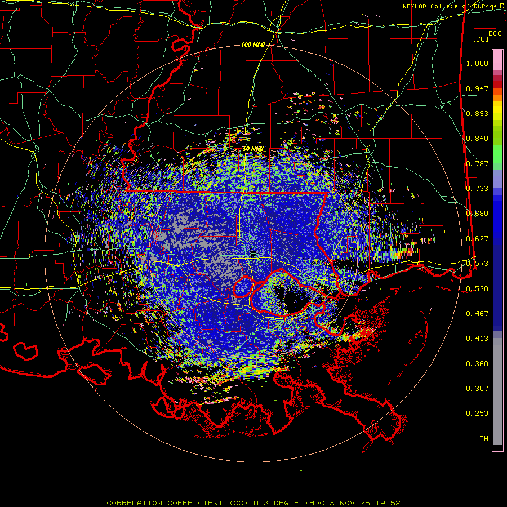The width and height of the screenshot is (507, 507).
Task: Click the 0.360 color scale value
Action: coord(477,364)
